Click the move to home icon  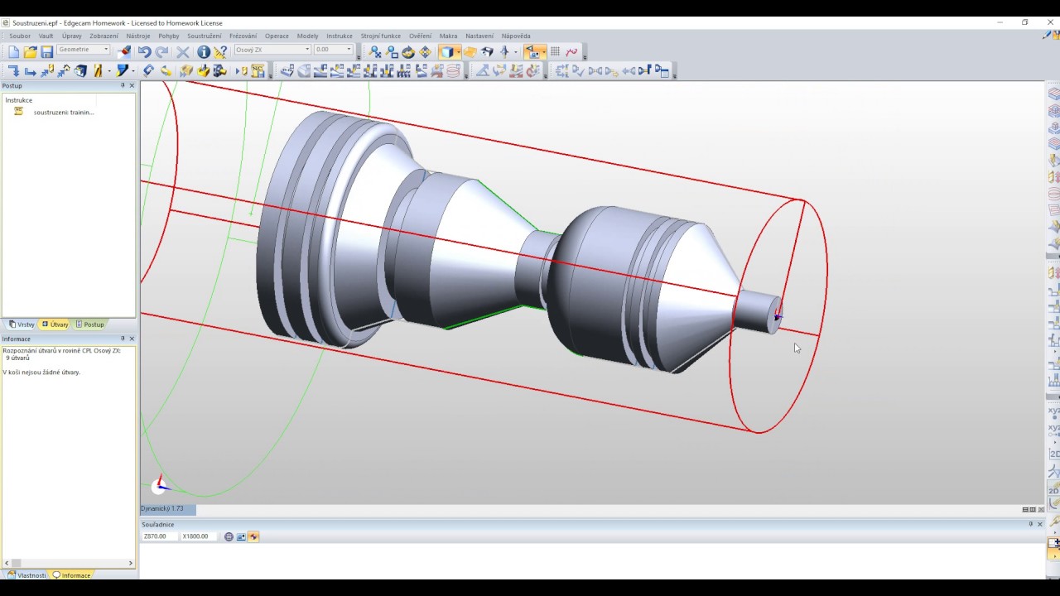coord(63,71)
